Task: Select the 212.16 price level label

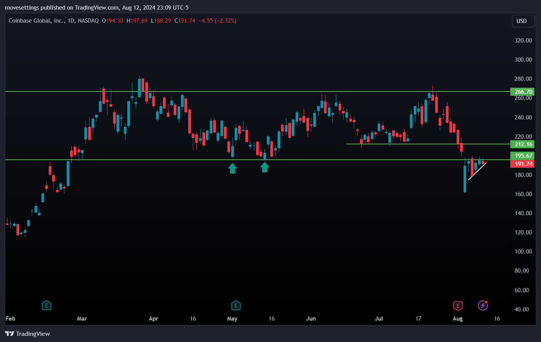Action: [522, 144]
